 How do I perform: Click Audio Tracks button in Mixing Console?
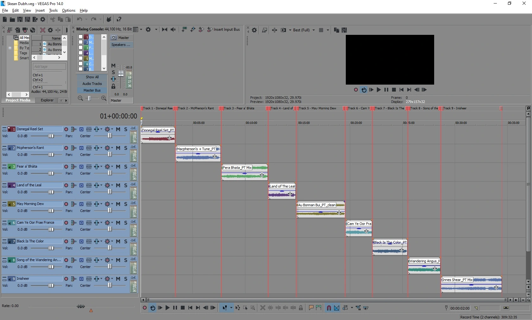pyautogui.click(x=92, y=84)
